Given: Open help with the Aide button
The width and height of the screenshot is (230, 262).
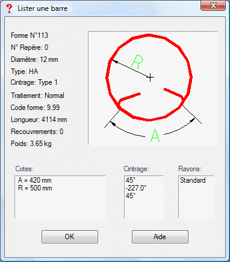Looking at the screenshot, I should point(160,237).
